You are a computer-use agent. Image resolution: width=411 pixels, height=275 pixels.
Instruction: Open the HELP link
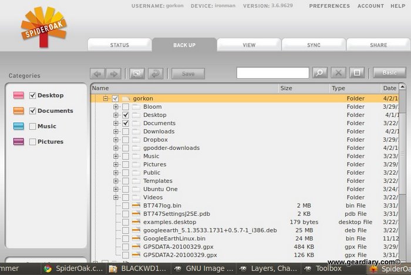[x=398, y=6]
